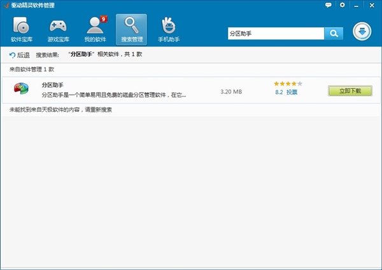
Task: Click the 来自软件管理 1 款 heading
Action: click(32, 69)
